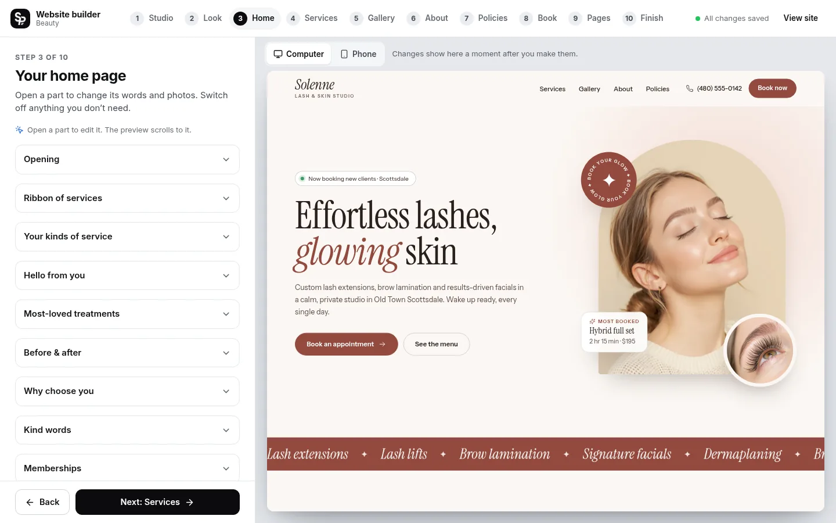Click the arrow icon in Book an appointment
The image size is (836, 523).
[x=382, y=344]
